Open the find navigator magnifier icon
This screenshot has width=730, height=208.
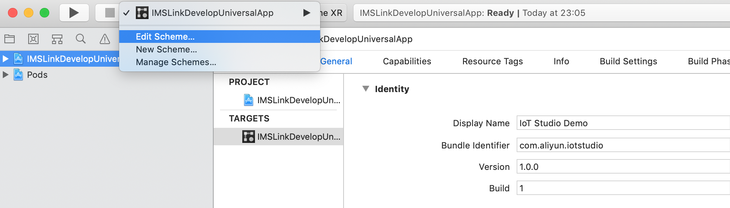(x=81, y=39)
